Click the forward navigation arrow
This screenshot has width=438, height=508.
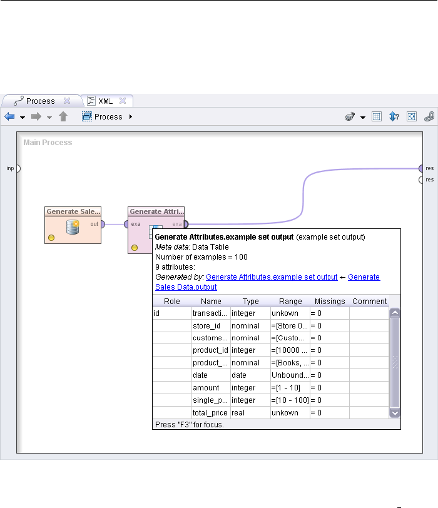point(36,116)
